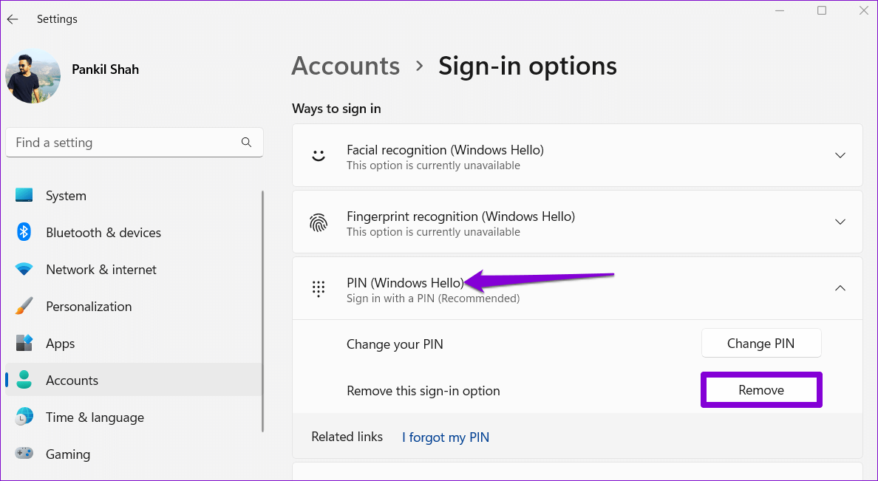Viewport: 878px width, 481px height.
Task: Click the Remove button
Action: (761, 389)
